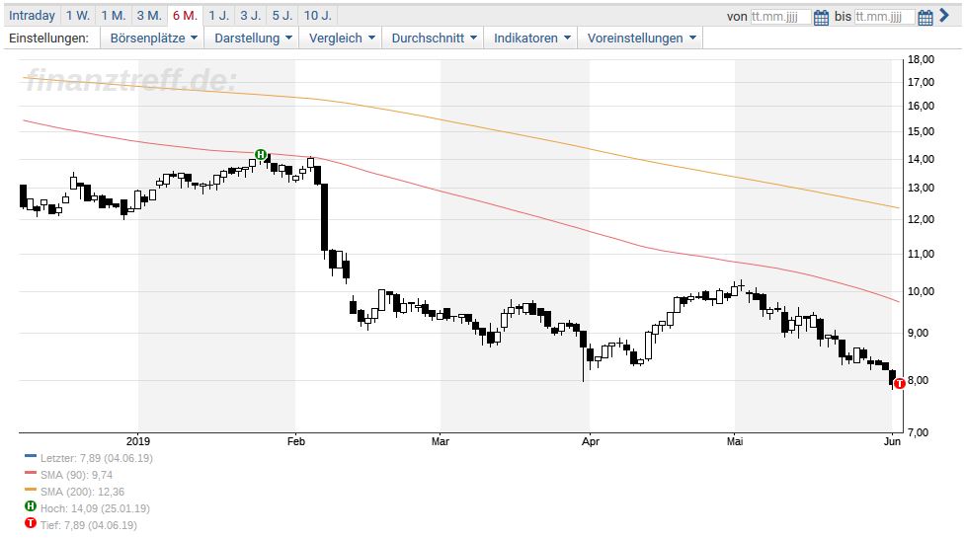Click the 'Feb' x-axis label
The image size is (965, 539).
click(x=296, y=441)
